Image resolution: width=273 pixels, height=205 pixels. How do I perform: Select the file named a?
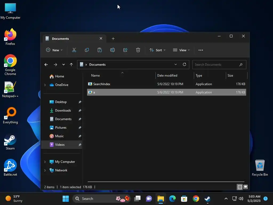pos(166,92)
